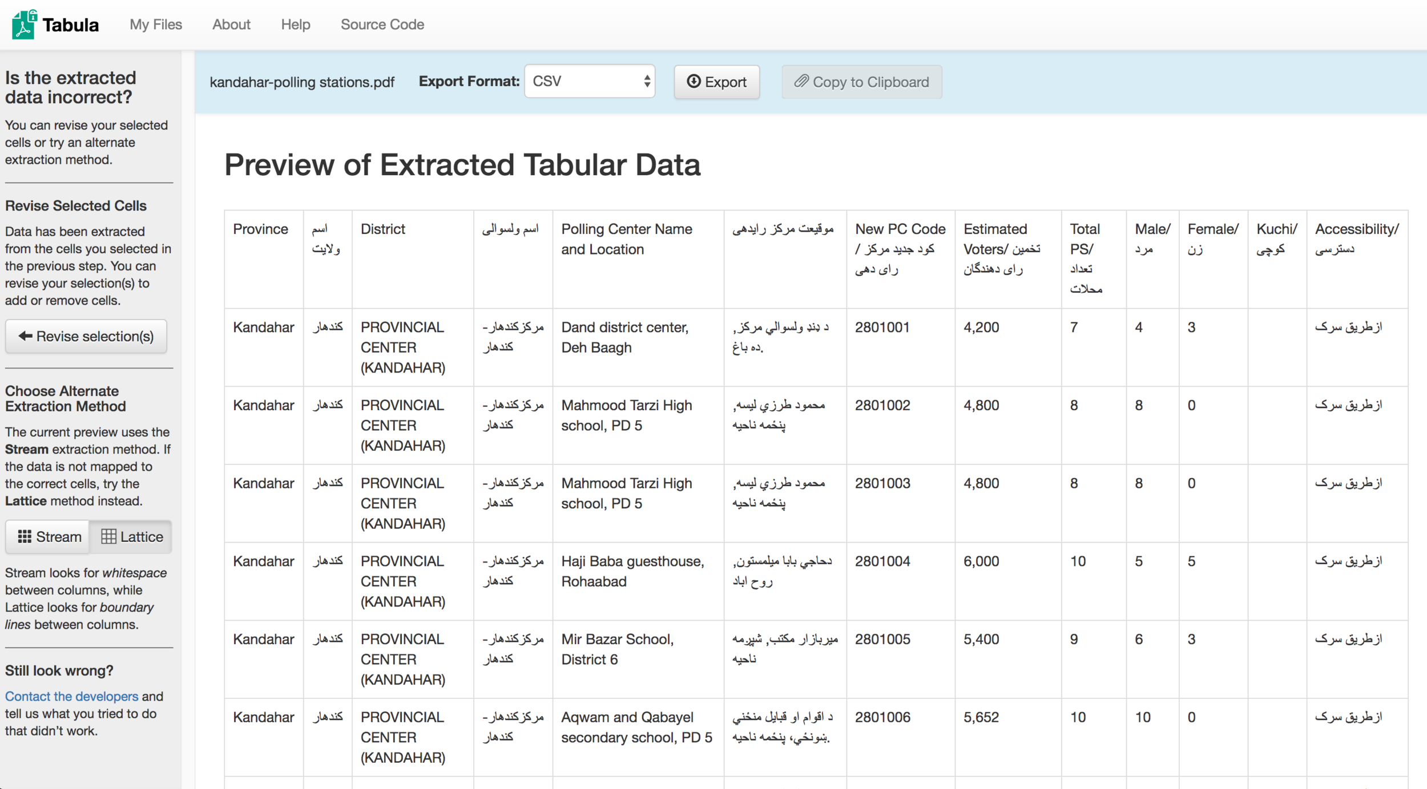Click the cell with code 2801005

click(901, 659)
